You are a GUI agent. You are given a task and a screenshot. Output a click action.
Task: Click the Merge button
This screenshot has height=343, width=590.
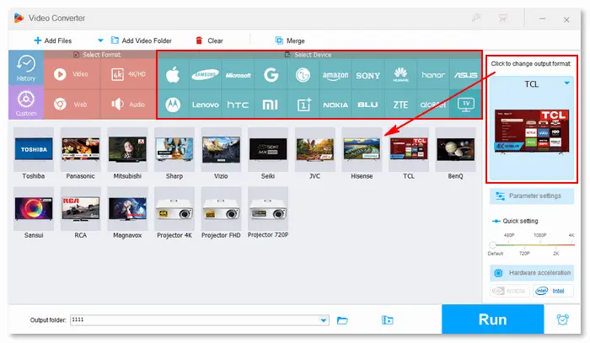pos(290,40)
